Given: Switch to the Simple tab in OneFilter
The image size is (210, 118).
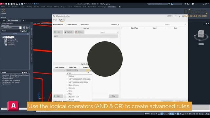Looking at the screenshot, I should [55, 20].
